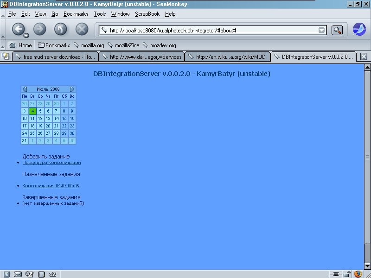
Task: Open the Bookmarks menu
Action: pyautogui.click(x=76, y=14)
